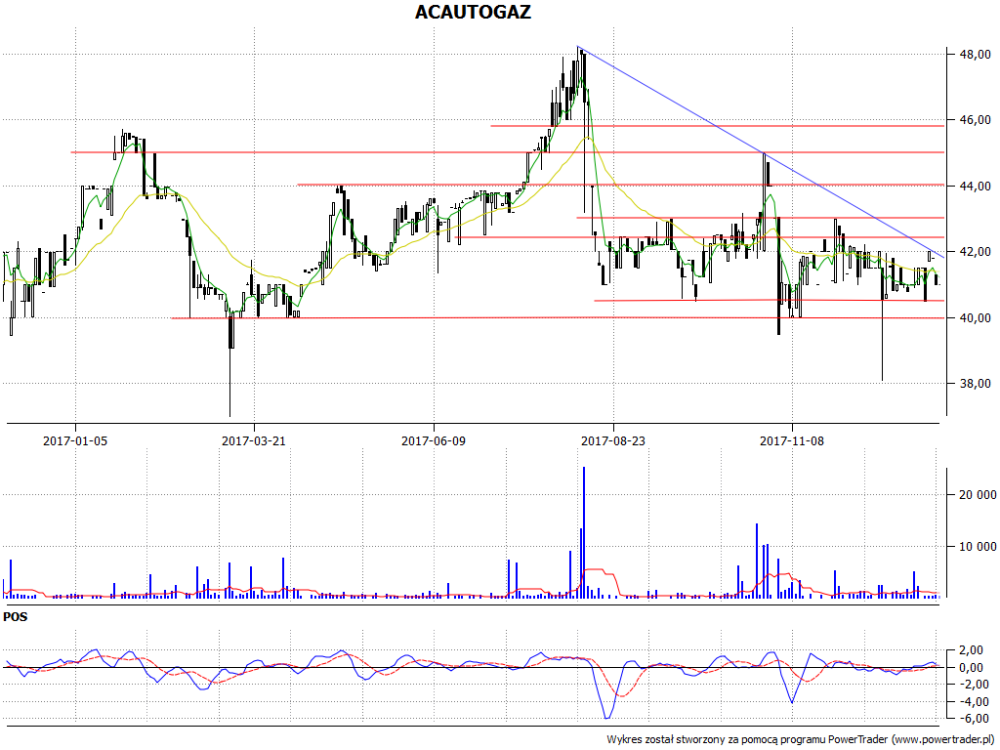Click the 20 000 volume axis label
Image resolution: width=1000 pixels, height=750 pixels.
click(978, 495)
